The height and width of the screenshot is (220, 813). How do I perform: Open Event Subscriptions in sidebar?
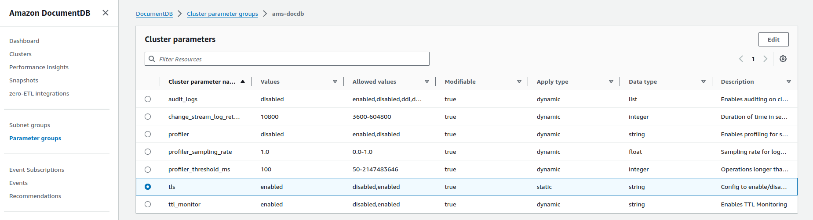click(36, 170)
